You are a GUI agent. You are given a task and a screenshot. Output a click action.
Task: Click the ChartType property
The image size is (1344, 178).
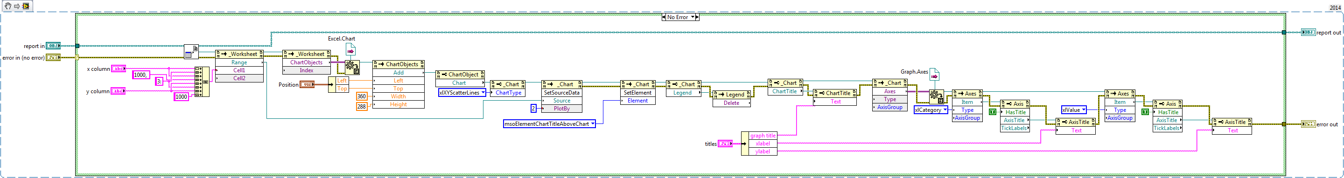coord(508,93)
